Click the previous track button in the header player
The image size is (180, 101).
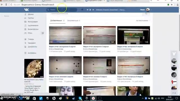point(87,10)
